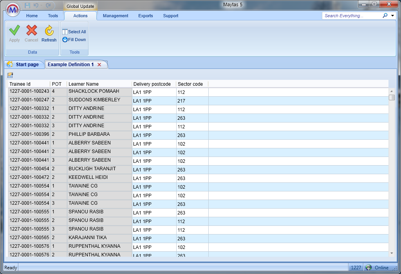Sort by the Sector code column header
401x274 pixels.
click(x=191, y=84)
